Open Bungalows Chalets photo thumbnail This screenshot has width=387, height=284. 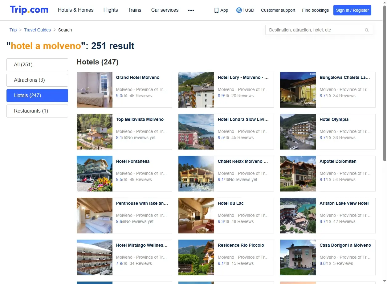pyautogui.click(x=298, y=90)
